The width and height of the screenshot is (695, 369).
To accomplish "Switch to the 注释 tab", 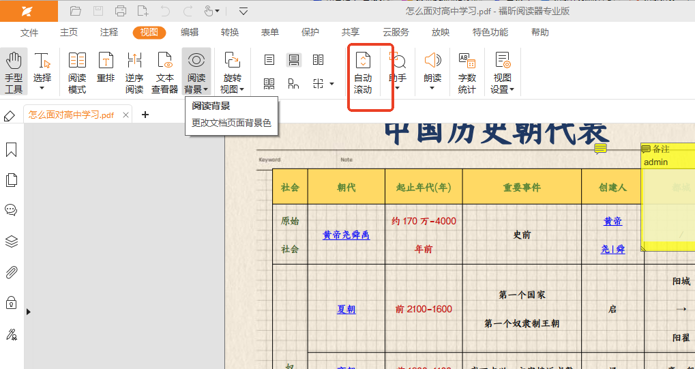I will [x=109, y=32].
